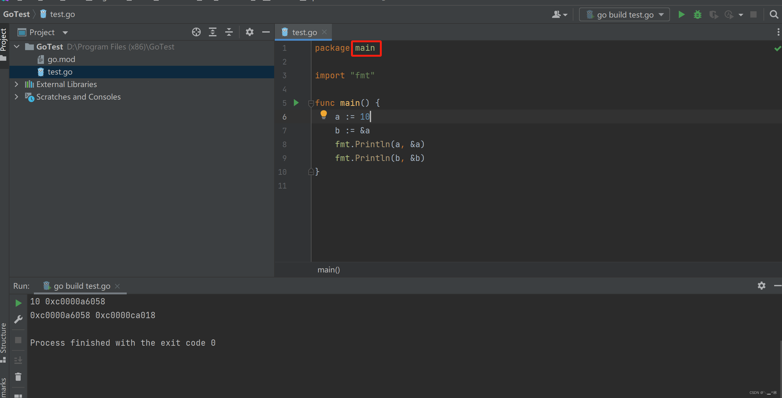This screenshot has height=398, width=782.
Task: Open the go build test.go configuration dropdown
Action: (x=625, y=15)
